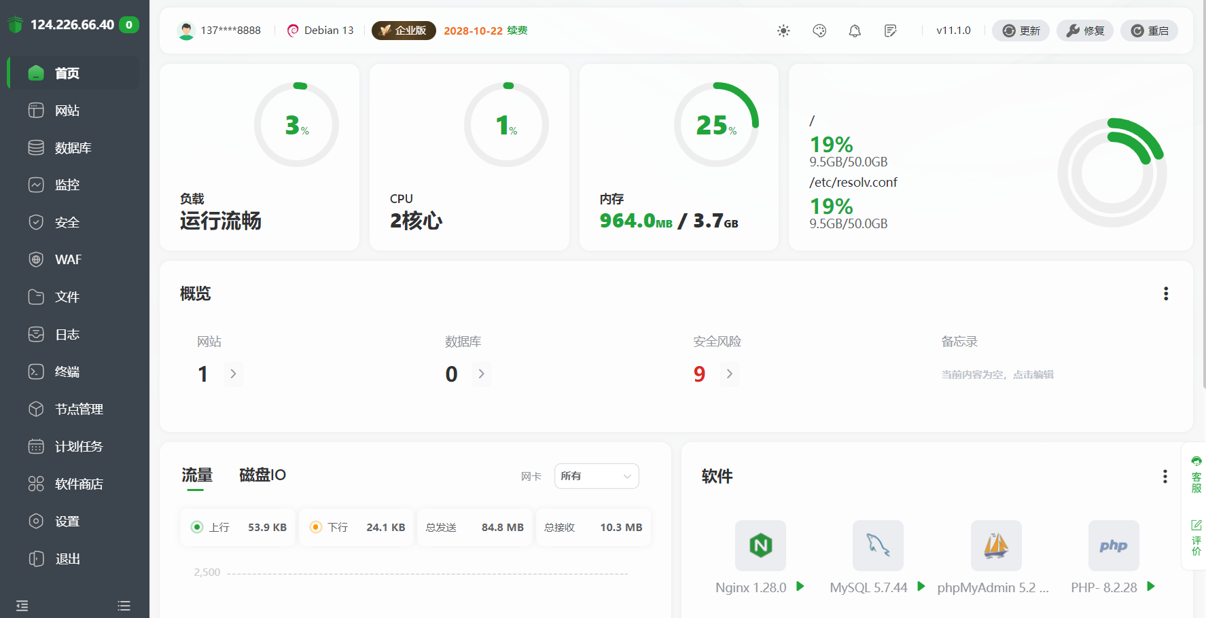Switch to the 磁盘IO tab

click(x=262, y=475)
